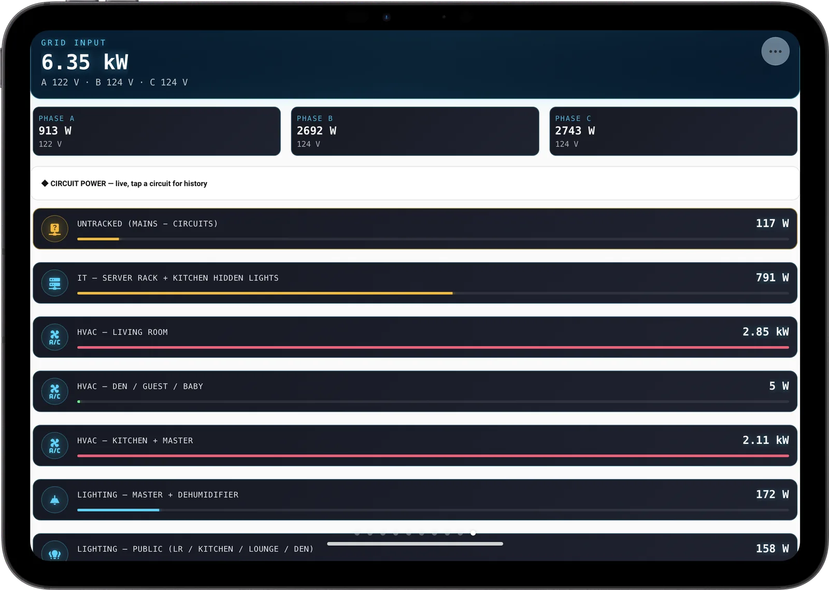829x590 pixels.
Task: Open IT – Server Rack circuit history
Action: pyautogui.click(x=415, y=283)
